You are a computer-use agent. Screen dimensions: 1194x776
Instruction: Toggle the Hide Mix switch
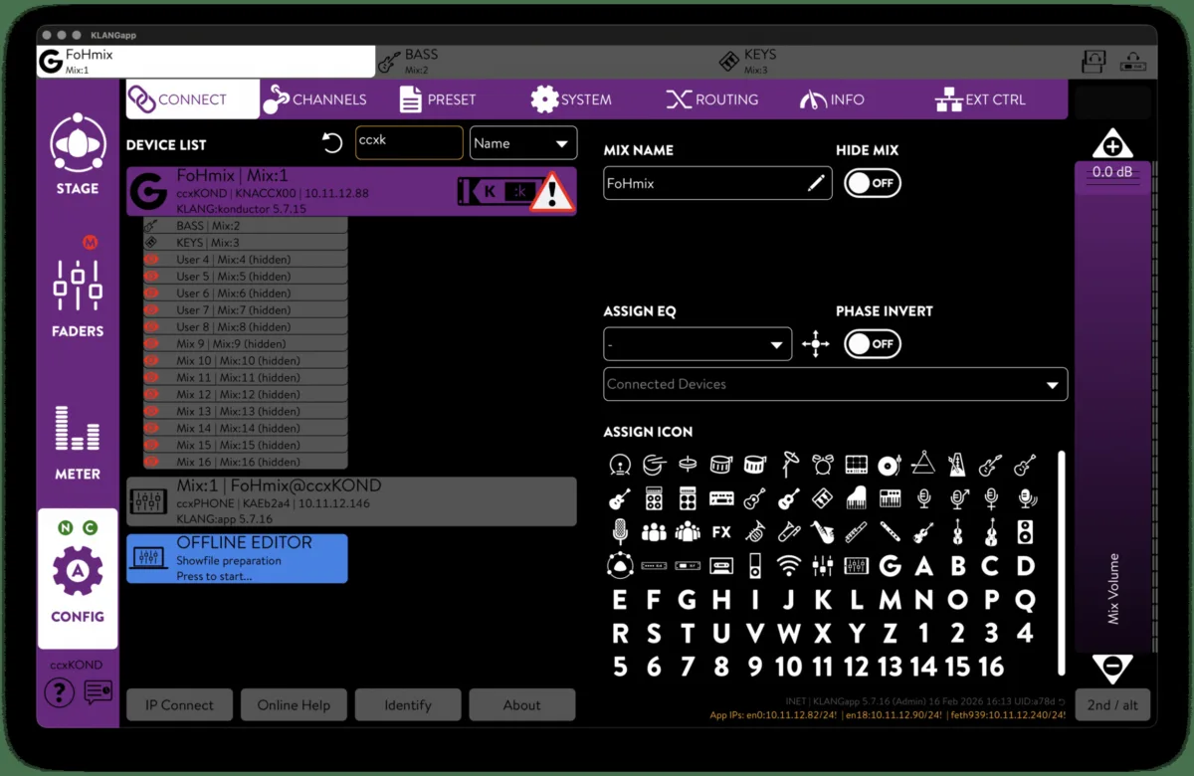click(x=873, y=183)
